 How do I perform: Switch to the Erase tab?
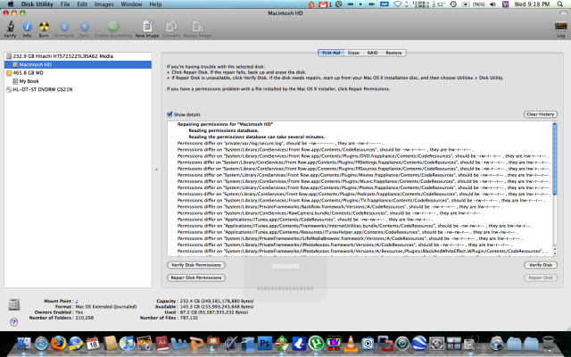(353, 53)
